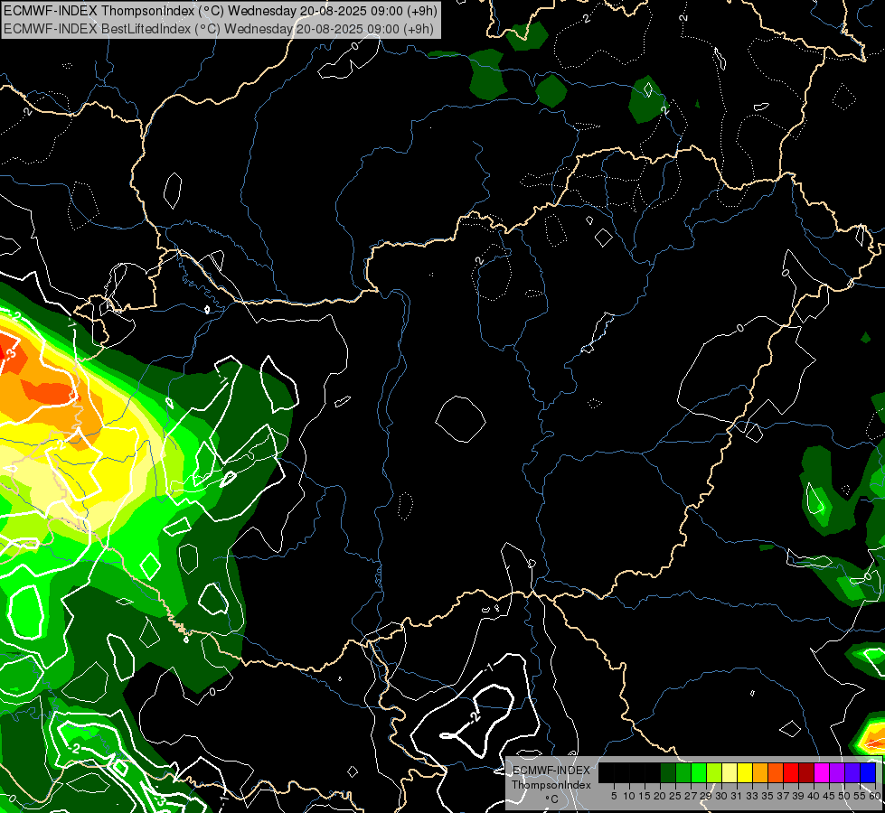
Task: Click legend tick value 37
Action: coord(784,796)
